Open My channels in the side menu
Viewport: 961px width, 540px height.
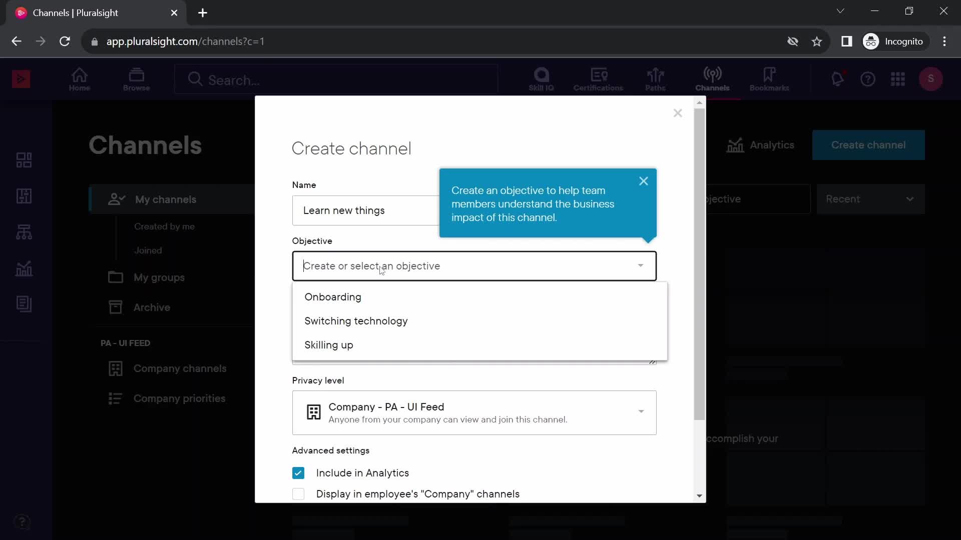pyautogui.click(x=172, y=199)
